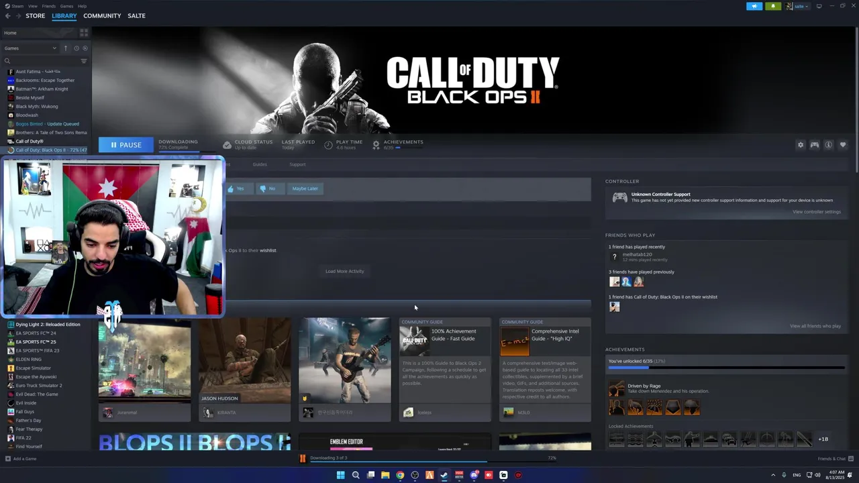This screenshot has width=859, height=483.
Task: Open the Jason Hudson screenshot thumbnail
Action: (244, 360)
